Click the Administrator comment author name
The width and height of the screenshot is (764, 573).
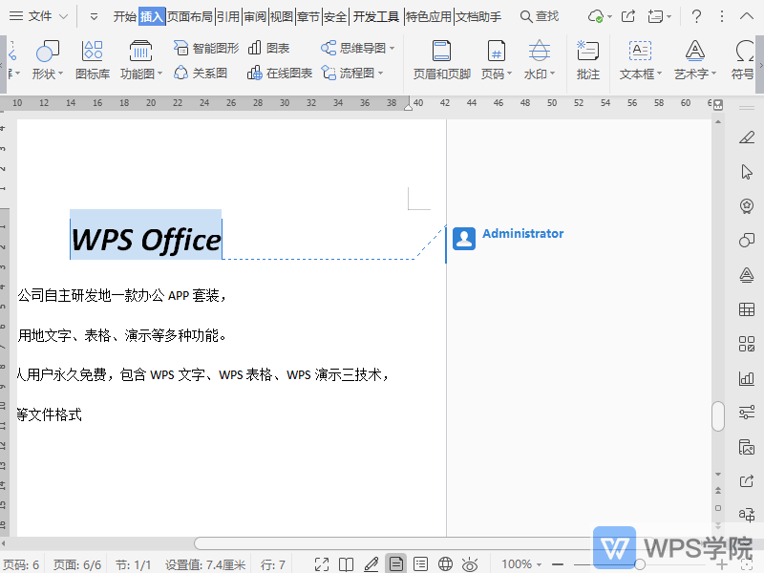[522, 233]
